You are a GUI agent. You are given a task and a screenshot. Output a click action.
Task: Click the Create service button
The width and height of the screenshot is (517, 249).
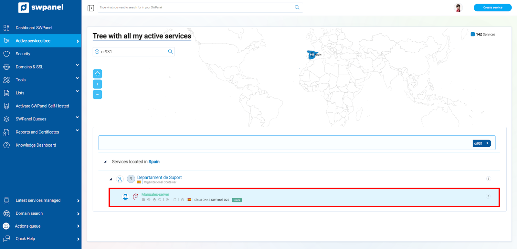(492, 7)
